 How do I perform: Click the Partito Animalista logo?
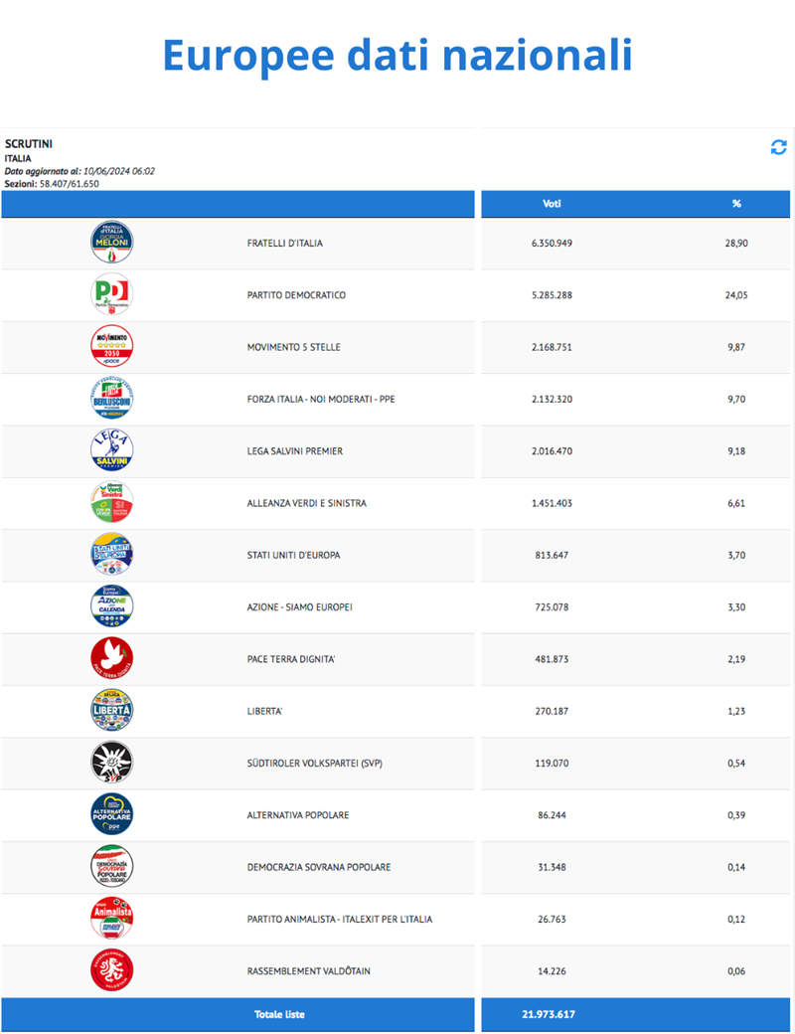[x=111, y=919]
